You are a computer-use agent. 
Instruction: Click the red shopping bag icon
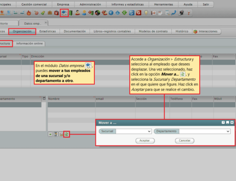click(x=56, y=13)
